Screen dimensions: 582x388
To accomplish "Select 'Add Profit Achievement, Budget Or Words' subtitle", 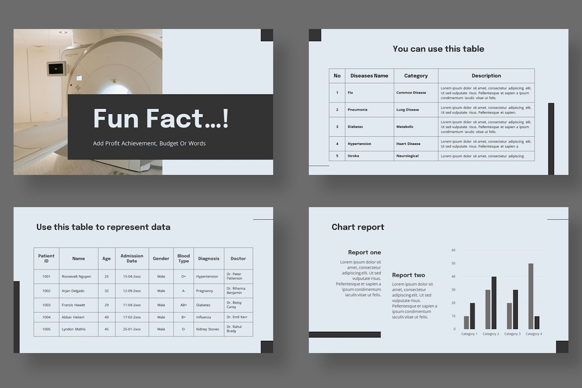I will 149,143.
